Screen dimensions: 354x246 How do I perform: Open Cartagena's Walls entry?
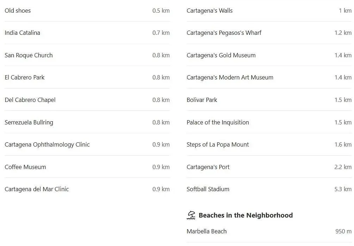pyautogui.click(x=269, y=11)
